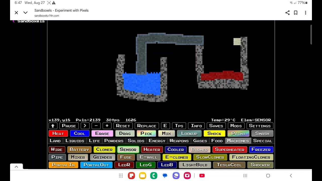Image resolution: width=322 pixels, height=181 pixels.
Task: Select the Pick tool
Action: 146,134
